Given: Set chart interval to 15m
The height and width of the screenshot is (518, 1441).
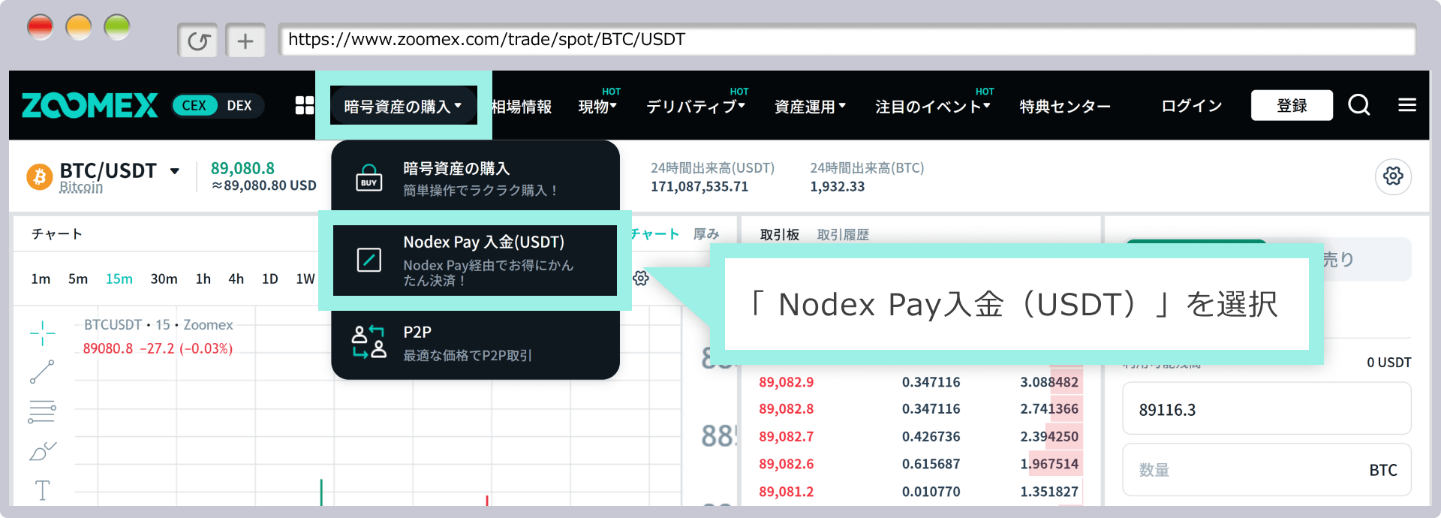Looking at the screenshot, I should 119,279.
